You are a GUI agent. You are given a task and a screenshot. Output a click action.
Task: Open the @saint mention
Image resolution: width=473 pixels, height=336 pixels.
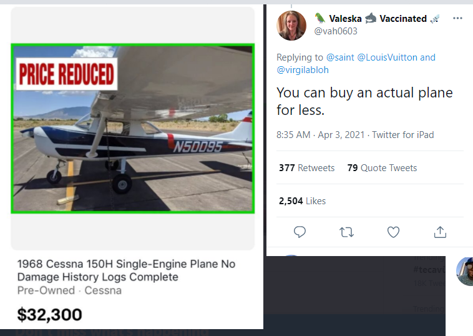click(339, 57)
